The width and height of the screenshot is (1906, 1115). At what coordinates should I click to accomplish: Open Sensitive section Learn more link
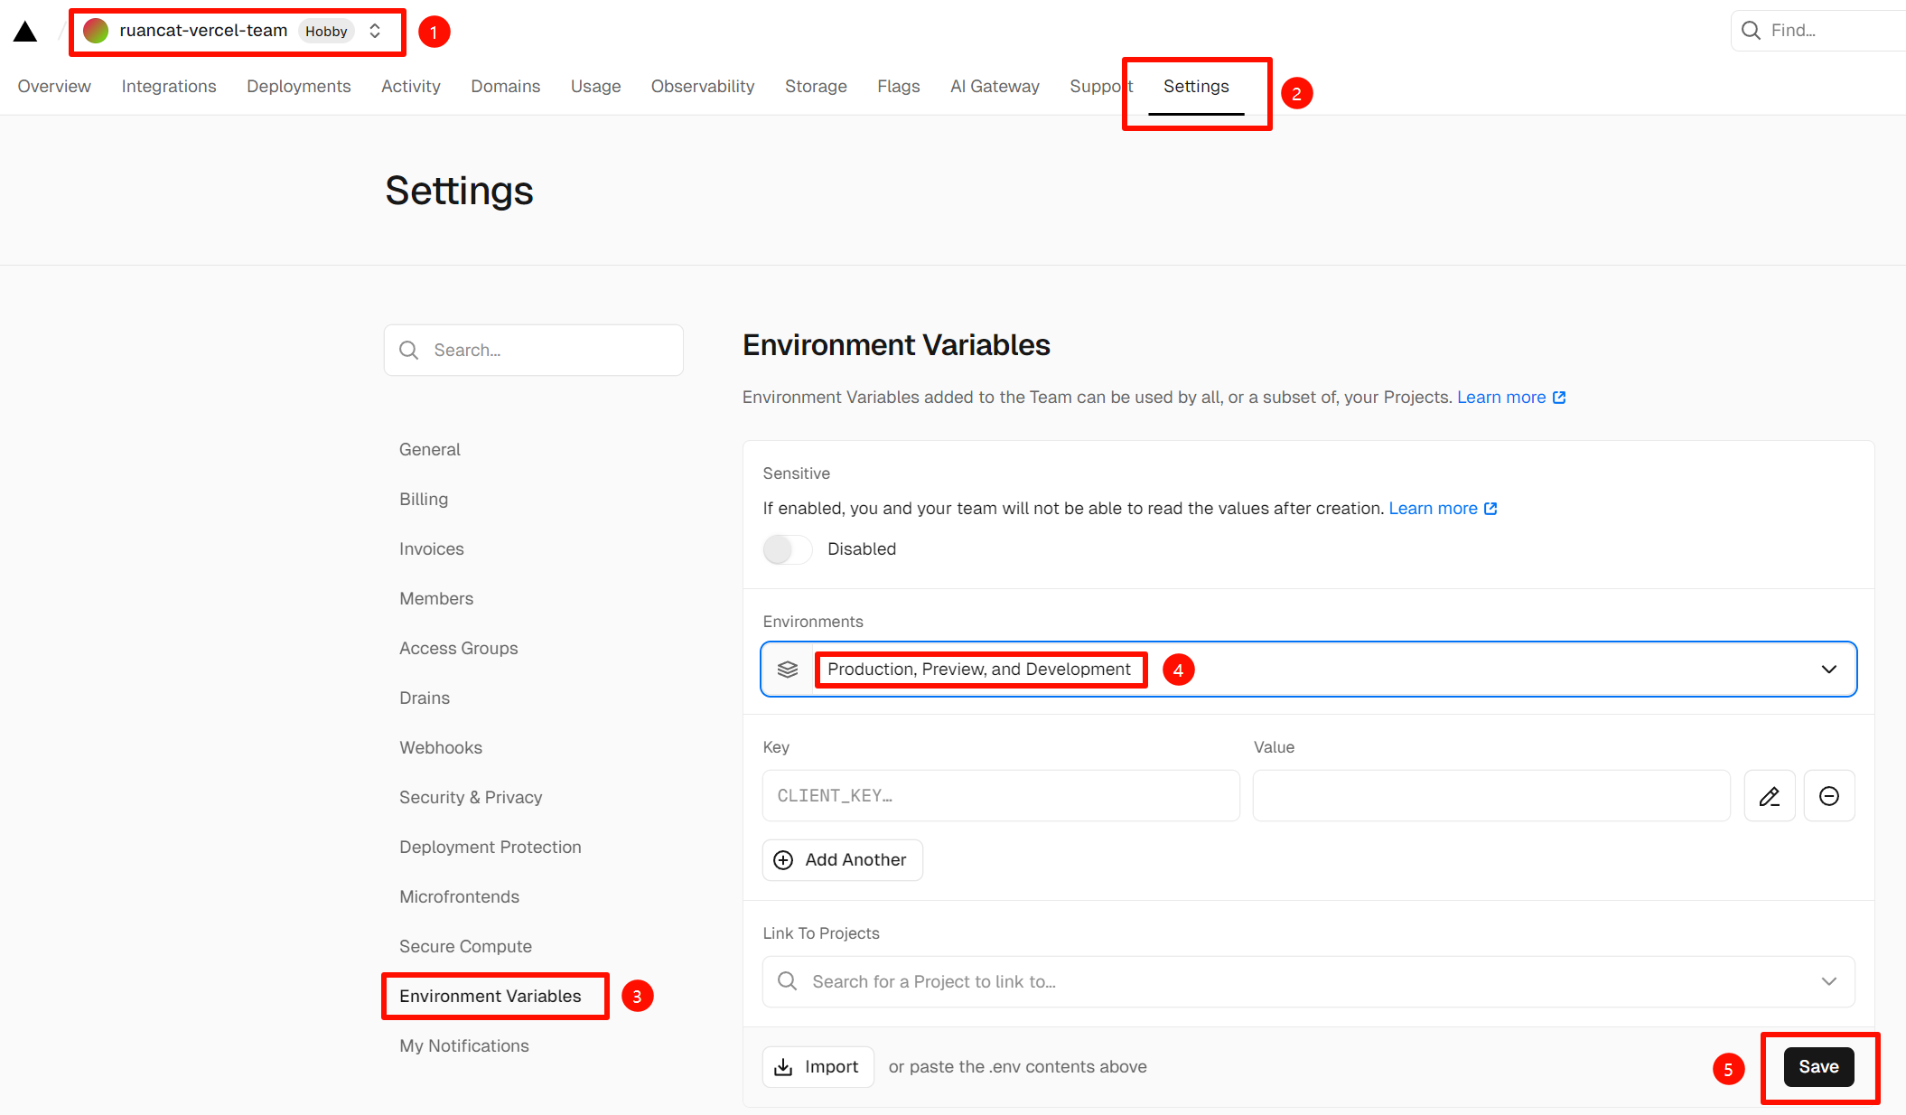(1433, 509)
